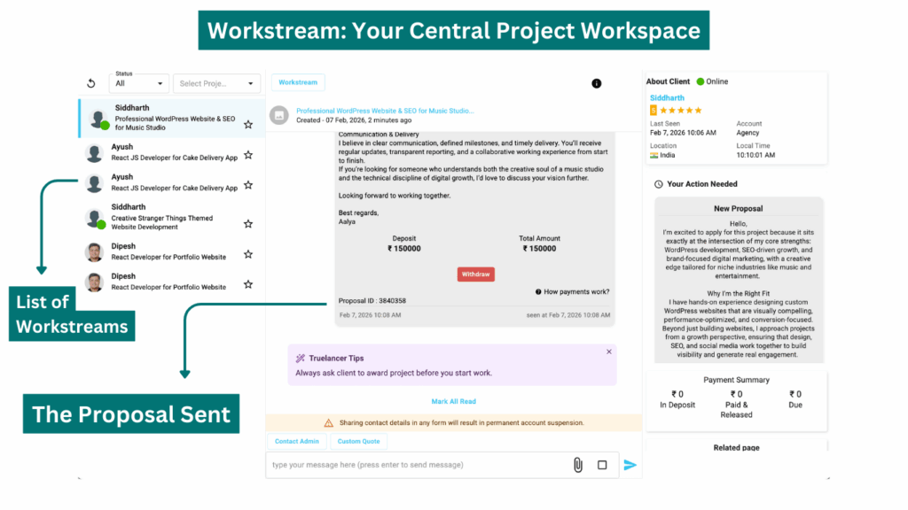This screenshot has width=908, height=510.
Task: Click the info icon above the chat
Action: coord(596,83)
